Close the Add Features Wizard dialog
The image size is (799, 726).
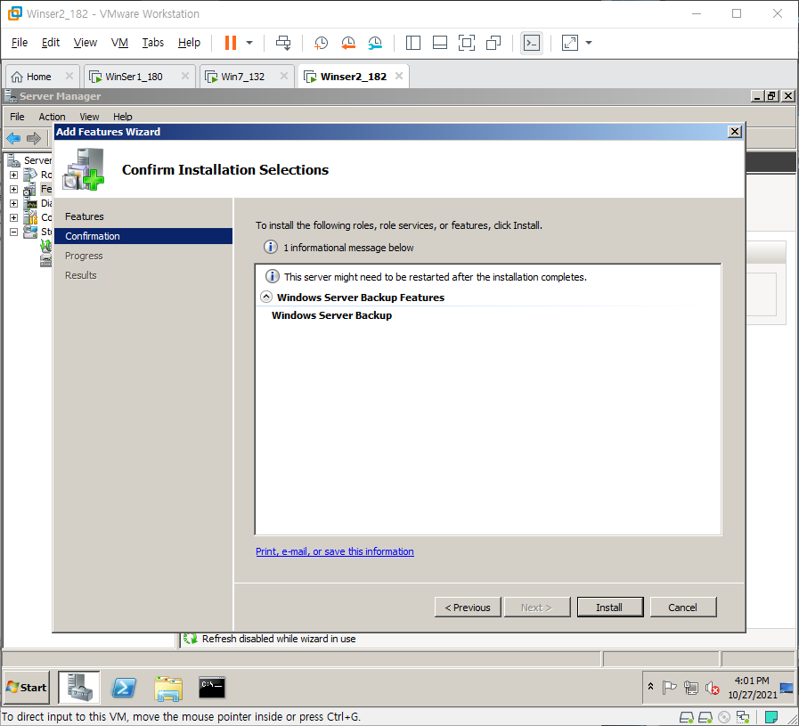(x=734, y=132)
